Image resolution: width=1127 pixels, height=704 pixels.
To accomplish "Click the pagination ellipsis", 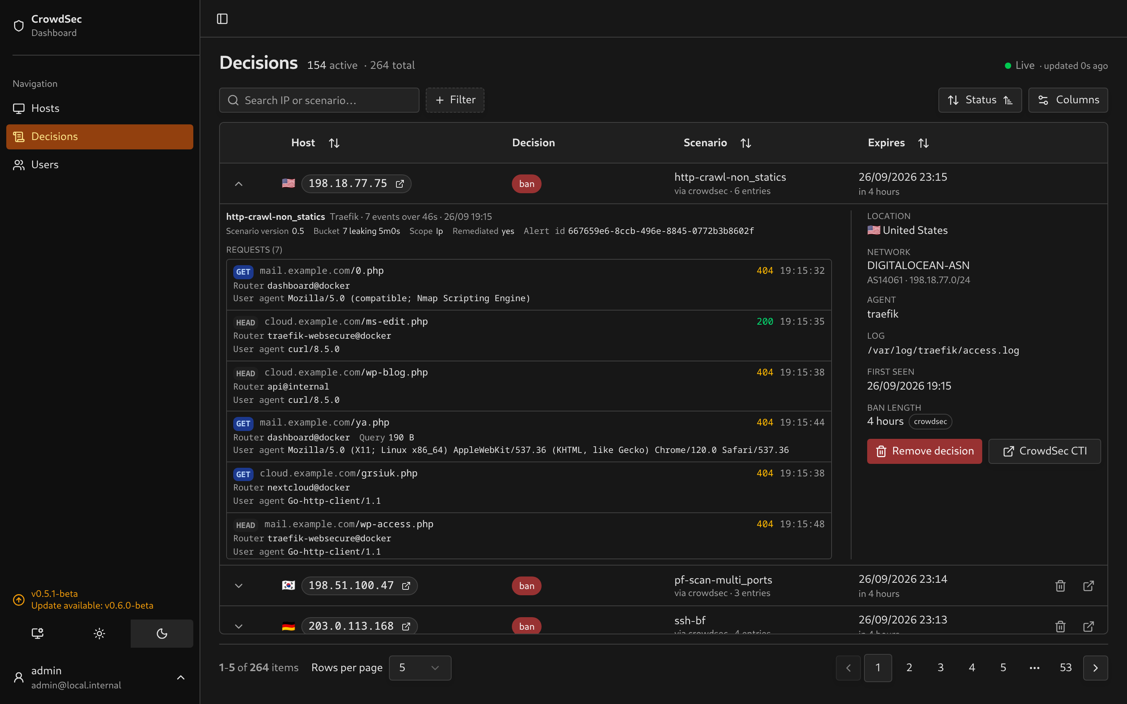I will (1034, 668).
